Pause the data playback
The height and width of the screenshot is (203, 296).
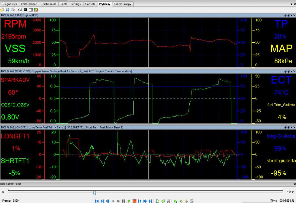click(124, 201)
